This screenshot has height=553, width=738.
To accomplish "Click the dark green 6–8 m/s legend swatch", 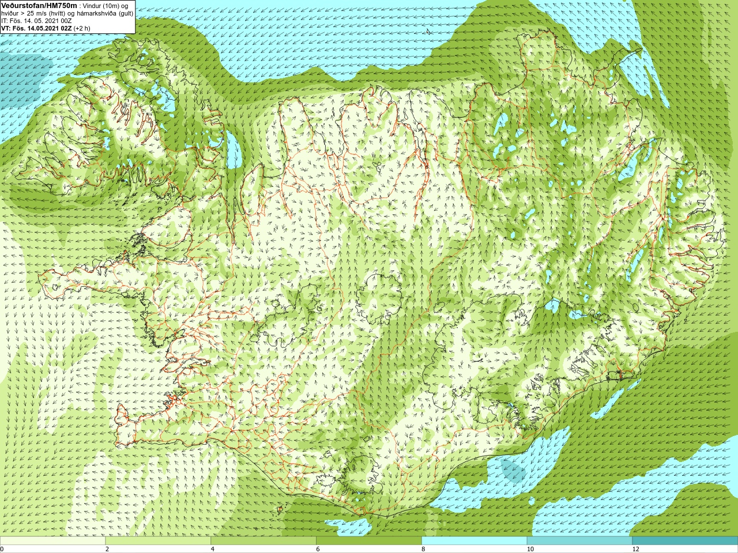I will pyautogui.click(x=369, y=541).
